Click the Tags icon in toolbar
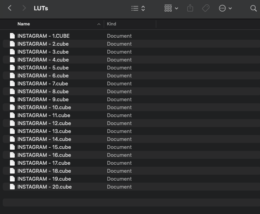 206,8
